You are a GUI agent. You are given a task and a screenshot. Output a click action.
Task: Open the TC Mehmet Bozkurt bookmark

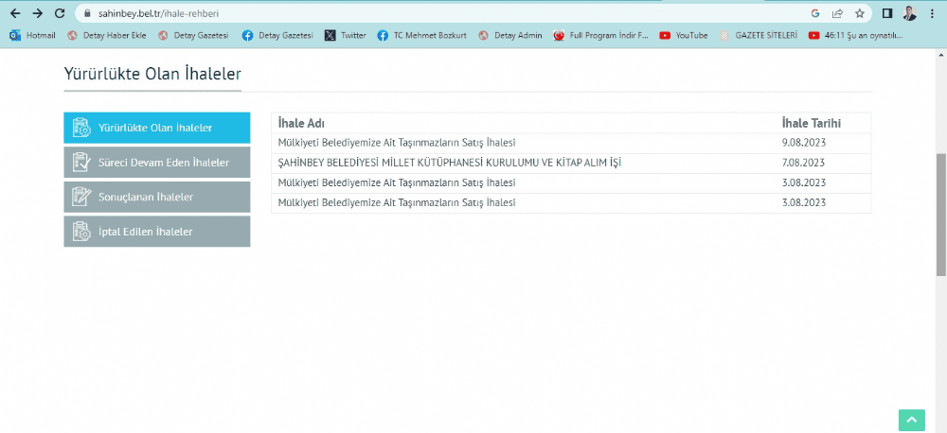(x=422, y=36)
